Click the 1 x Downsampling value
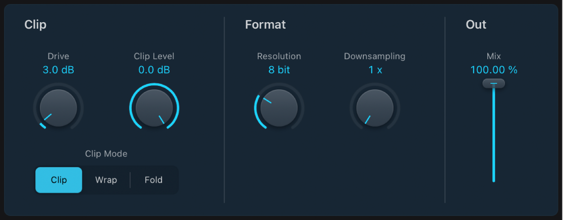 click(x=375, y=70)
